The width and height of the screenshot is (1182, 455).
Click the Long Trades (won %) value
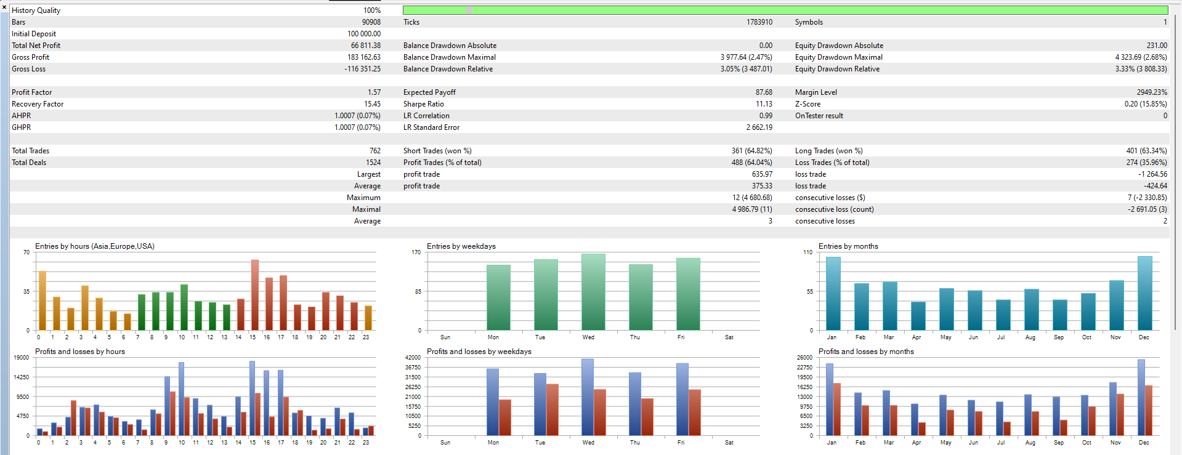pos(1146,151)
